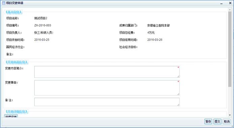The width and height of the screenshot is (234, 128).
Task: Click the 取消 cancel button
Action: click(x=227, y=122)
